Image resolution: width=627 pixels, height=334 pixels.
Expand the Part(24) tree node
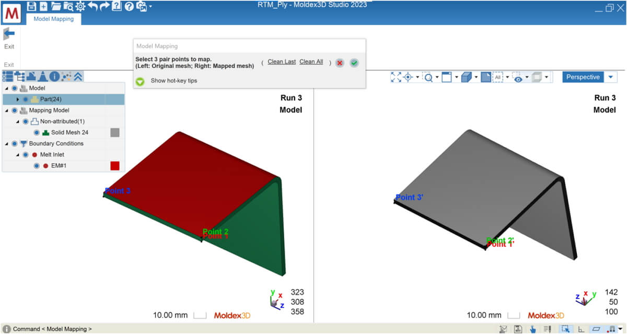point(18,99)
